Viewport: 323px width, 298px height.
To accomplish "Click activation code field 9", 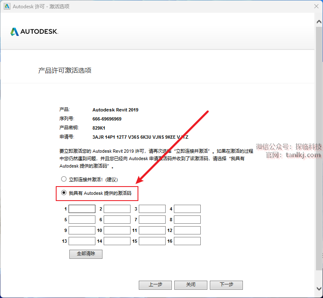I will pyautogui.click(x=82, y=230).
